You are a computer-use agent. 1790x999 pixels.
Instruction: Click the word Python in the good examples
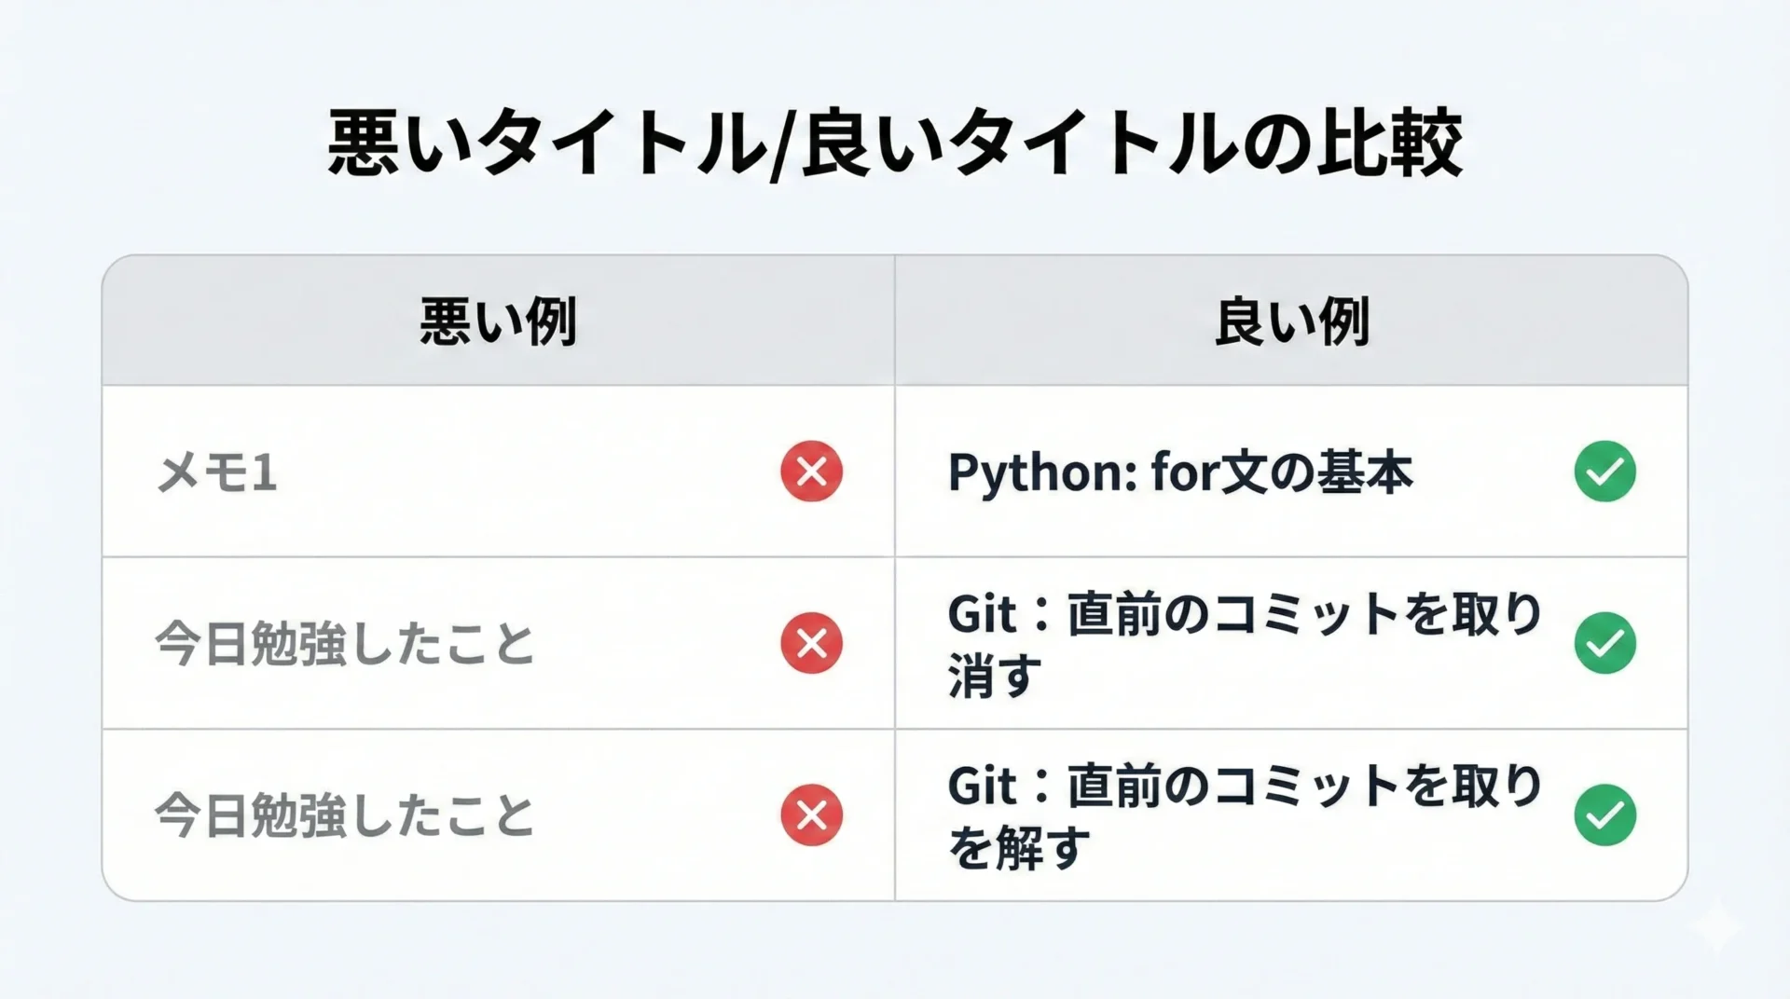[1033, 472]
